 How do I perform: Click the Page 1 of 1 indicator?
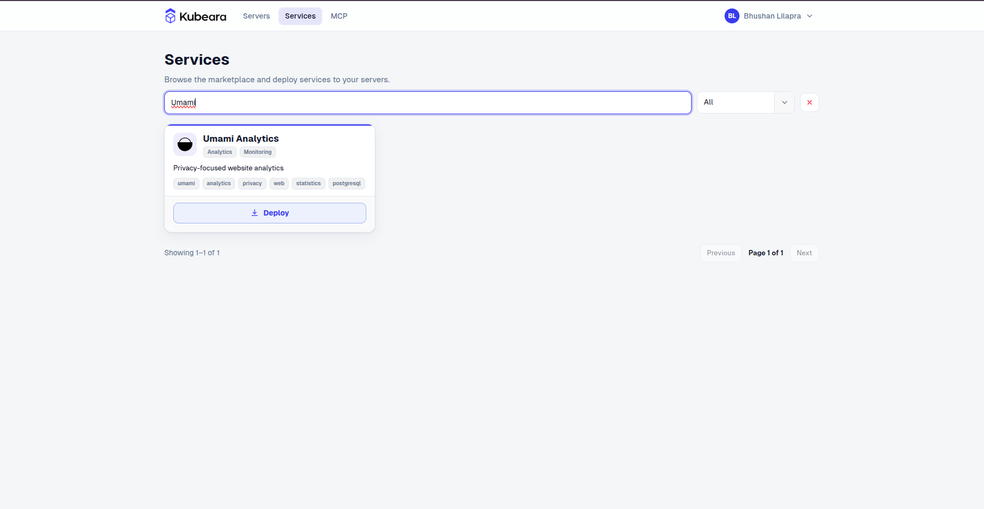click(766, 253)
